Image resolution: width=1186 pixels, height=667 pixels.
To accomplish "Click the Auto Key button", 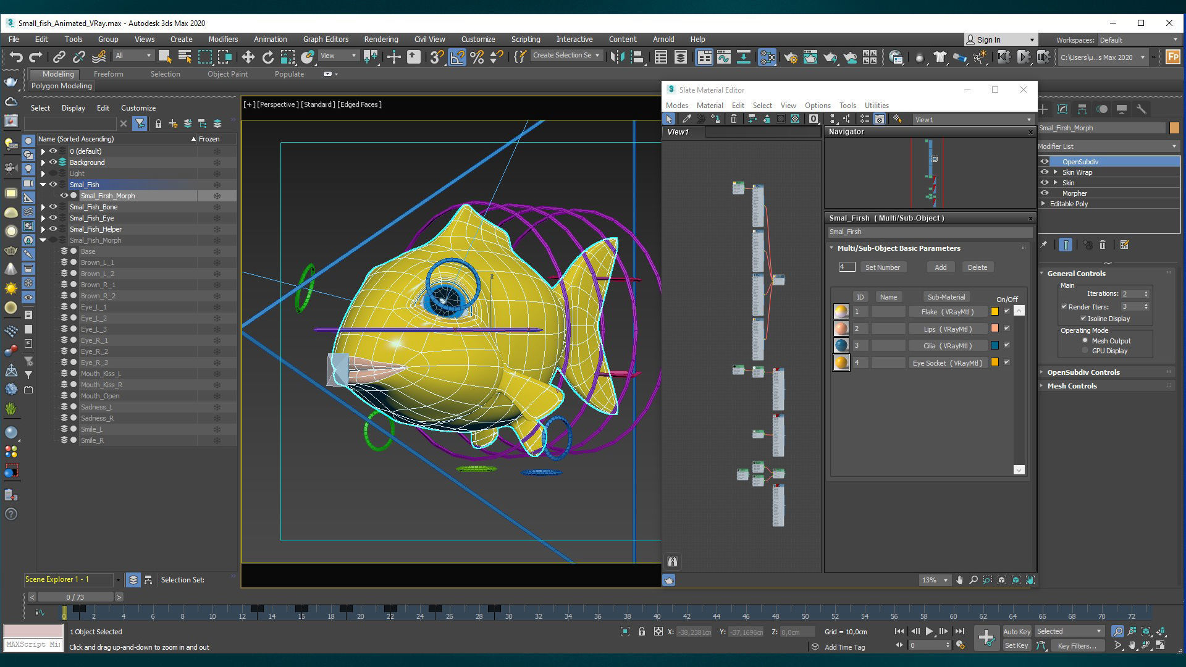I will pyautogui.click(x=1017, y=631).
